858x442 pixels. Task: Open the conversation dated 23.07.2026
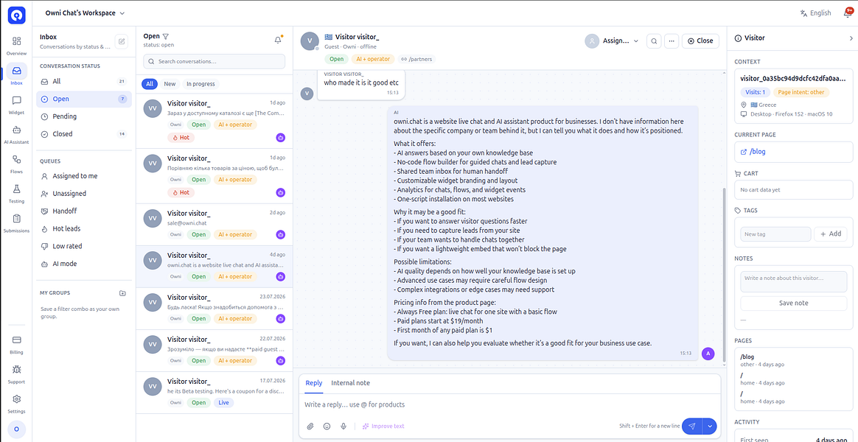214,309
